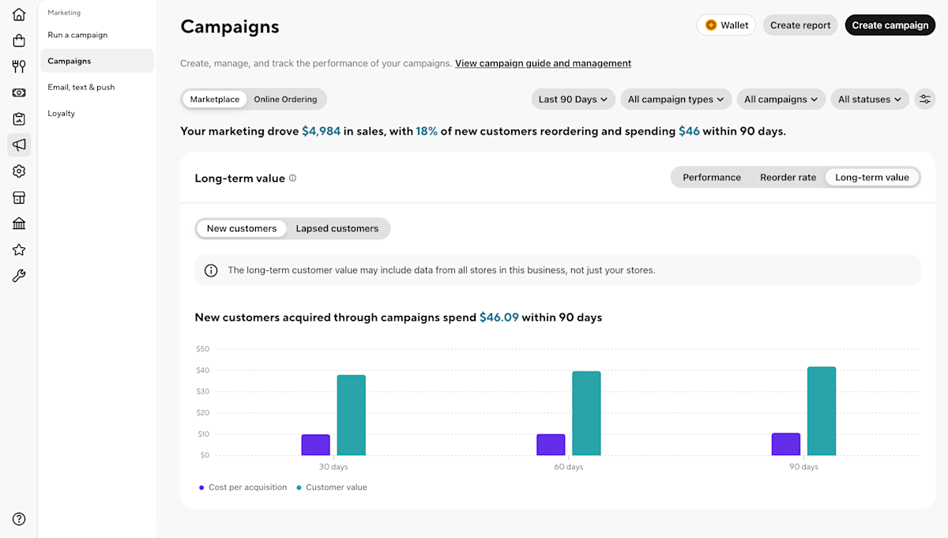Click the $50 y-axis label
Image resolution: width=948 pixels, height=538 pixels.
(x=202, y=348)
